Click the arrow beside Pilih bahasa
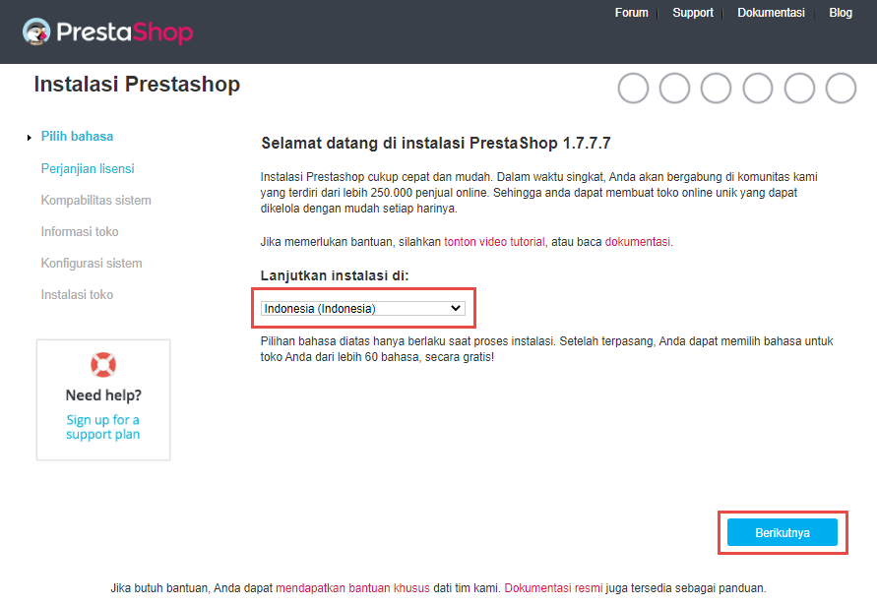877x605 pixels. pyautogui.click(x=30, y=138)
